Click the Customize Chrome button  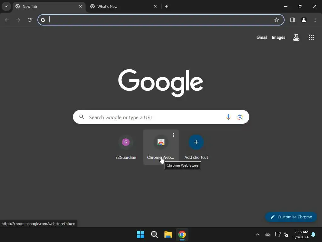[x=291, y=217]
